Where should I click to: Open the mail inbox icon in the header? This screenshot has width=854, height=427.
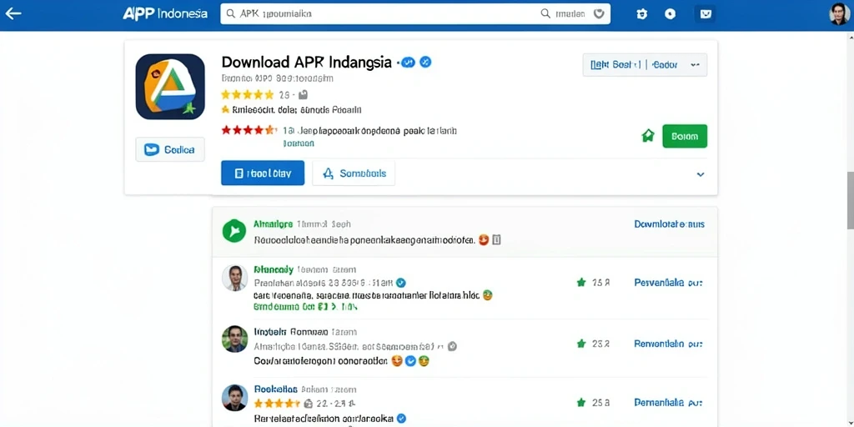point(706,14)
